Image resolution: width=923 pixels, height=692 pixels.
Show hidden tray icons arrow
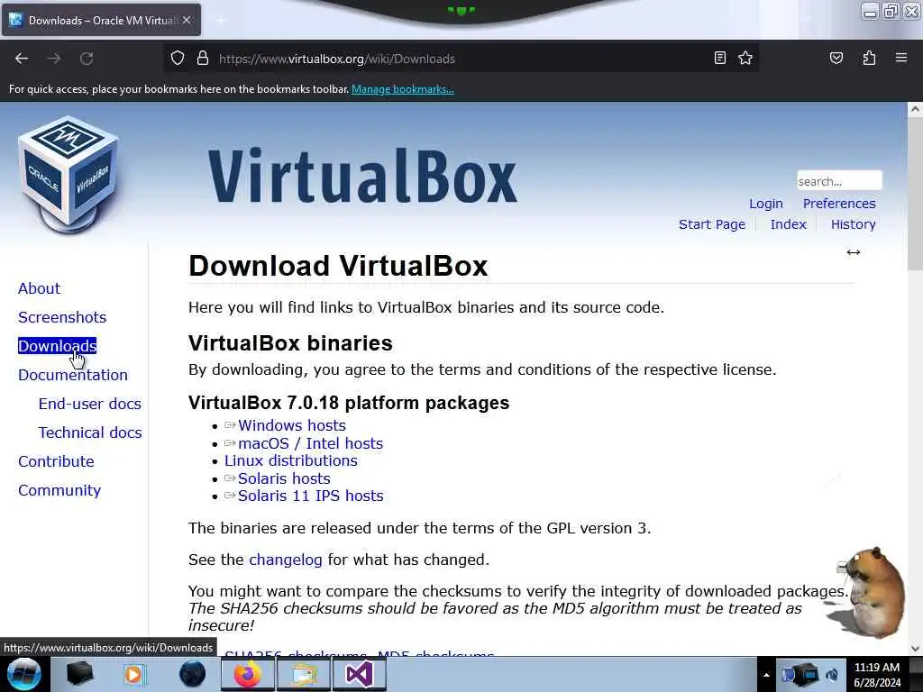pyautogui.click(x=766, y=675)
